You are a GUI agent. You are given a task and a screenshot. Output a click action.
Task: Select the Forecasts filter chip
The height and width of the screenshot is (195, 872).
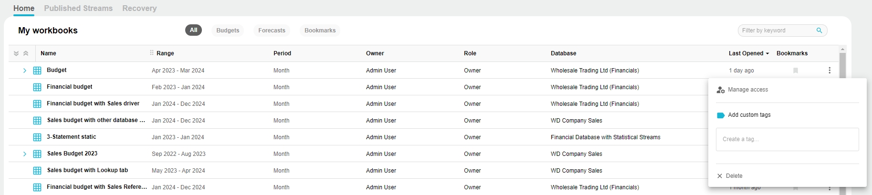tap(272, 31)
